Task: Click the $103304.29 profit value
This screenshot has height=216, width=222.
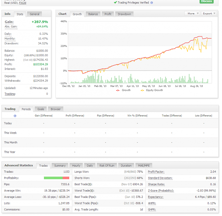Action: [40, 65]
